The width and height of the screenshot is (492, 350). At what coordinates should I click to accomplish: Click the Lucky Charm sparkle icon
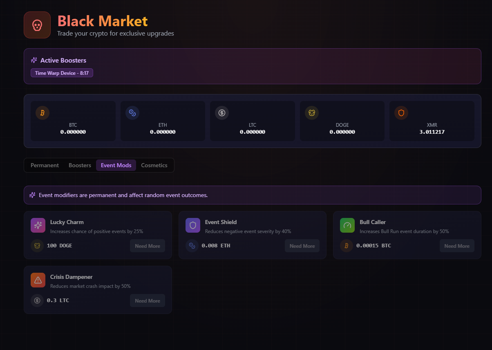38,225
